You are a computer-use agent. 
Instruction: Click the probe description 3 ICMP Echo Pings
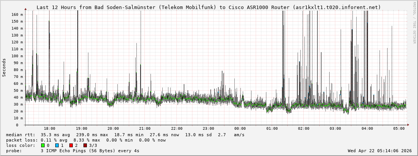90,151
